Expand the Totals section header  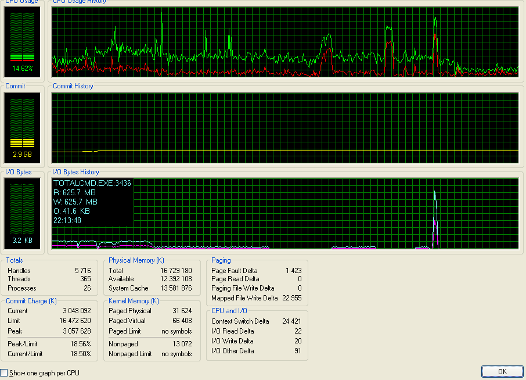[14, 260]
